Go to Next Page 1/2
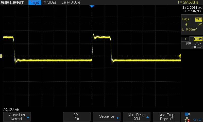Viewport: 203px width, 122px height. click(x=166, y=117)
